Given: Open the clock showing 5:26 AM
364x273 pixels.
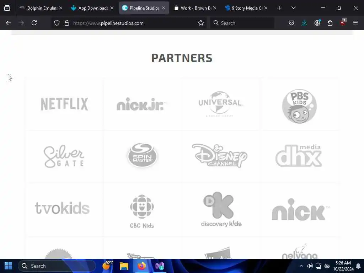Looking at the screenshot, I should 343,266.
